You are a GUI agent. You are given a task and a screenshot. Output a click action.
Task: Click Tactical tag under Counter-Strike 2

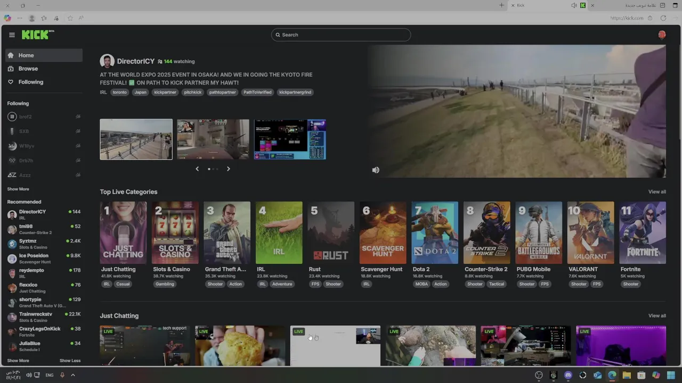[x=497, y=284]
